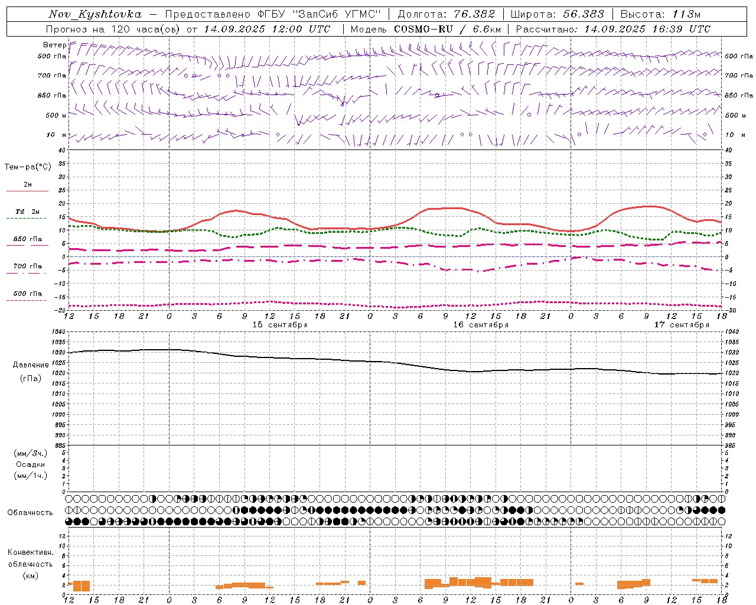756x605 pixels.
Task: Click the (мм/1ч.) unit label
Action: click(x=31, y=476)
